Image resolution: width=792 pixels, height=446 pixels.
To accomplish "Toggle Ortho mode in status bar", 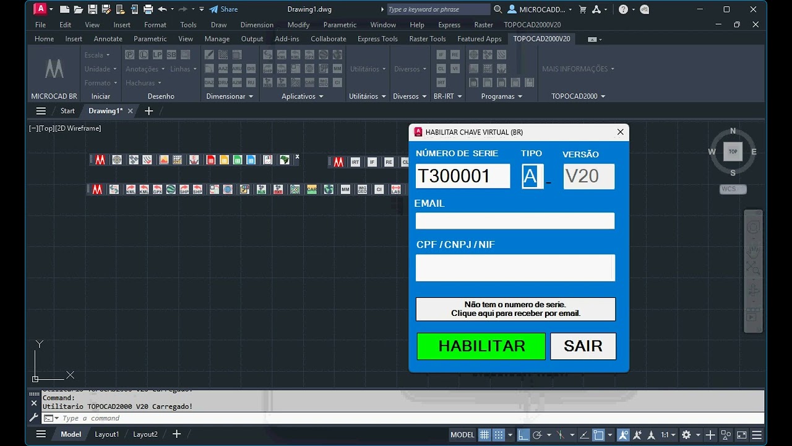I will tap(523, 435).
